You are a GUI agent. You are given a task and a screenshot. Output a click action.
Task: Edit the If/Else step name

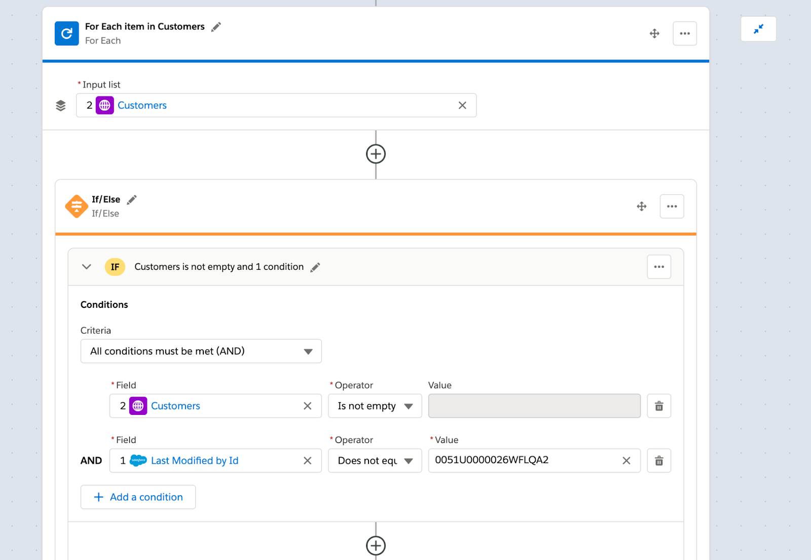pyautogui.click(x=132, y=200)
